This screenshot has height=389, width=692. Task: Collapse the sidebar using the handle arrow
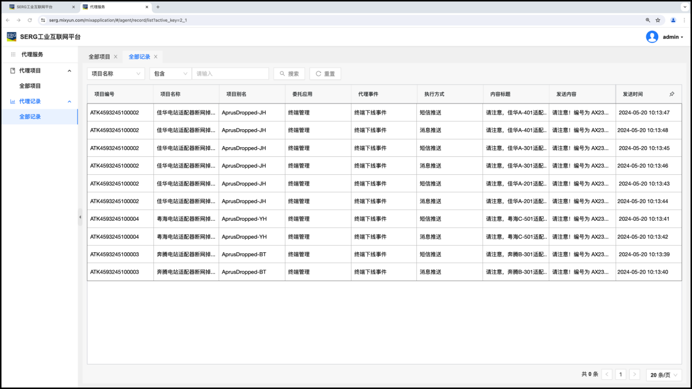pos(80,217)
